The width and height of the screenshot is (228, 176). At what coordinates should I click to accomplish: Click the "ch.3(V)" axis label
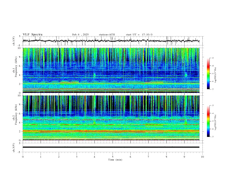pos(14,148)
